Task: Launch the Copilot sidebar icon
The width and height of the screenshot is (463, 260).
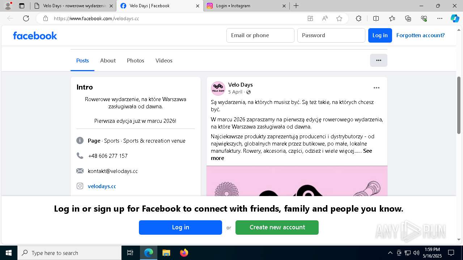Action: [x=455, y=18]
